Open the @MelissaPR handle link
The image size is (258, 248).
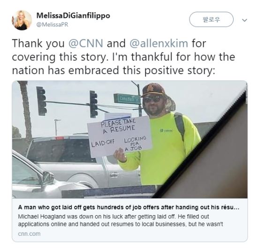52,25
